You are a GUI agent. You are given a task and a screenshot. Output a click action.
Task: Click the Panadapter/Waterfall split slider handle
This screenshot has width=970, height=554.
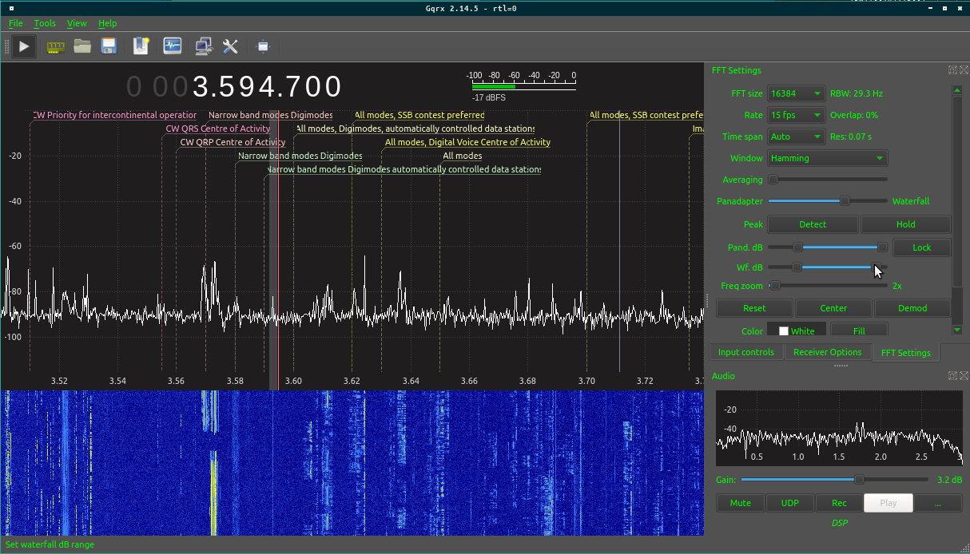point(845,201)
